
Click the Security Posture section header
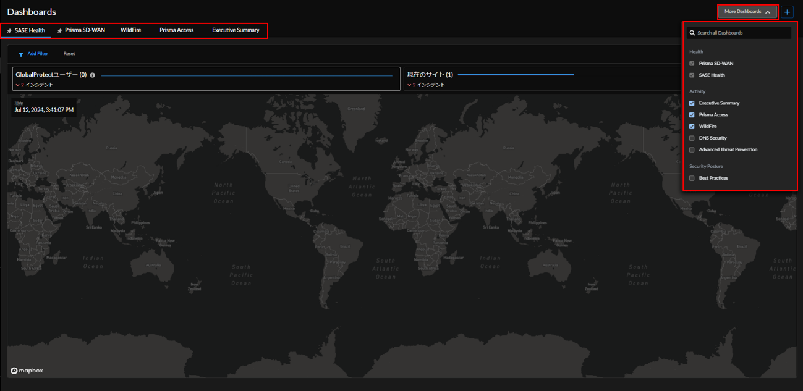click(x=706, y=167)
